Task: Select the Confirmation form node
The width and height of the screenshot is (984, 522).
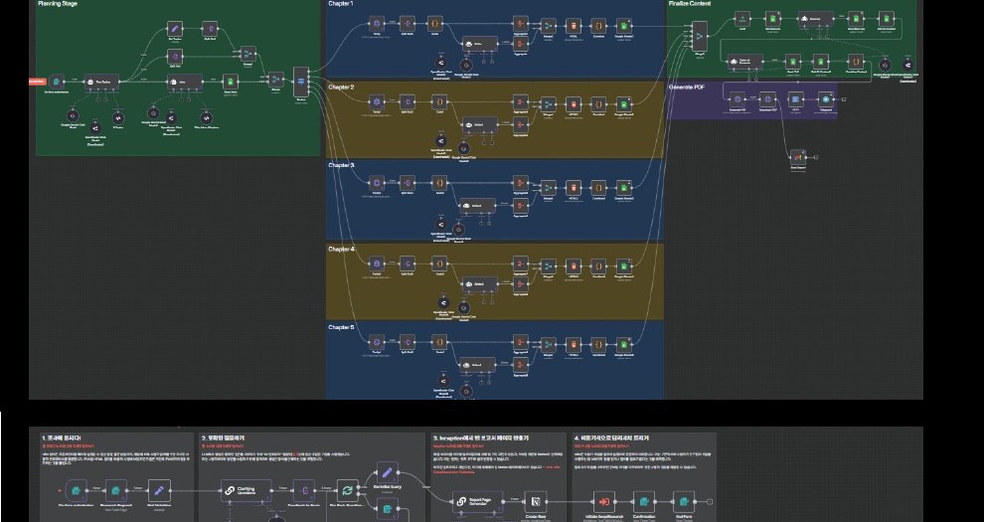Action: click(x=644, y=502)
